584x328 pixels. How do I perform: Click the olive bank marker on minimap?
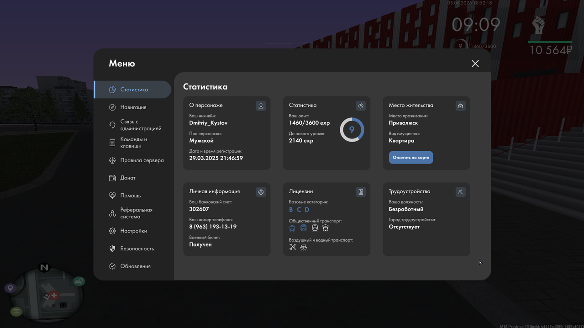(x=16, y=312)
